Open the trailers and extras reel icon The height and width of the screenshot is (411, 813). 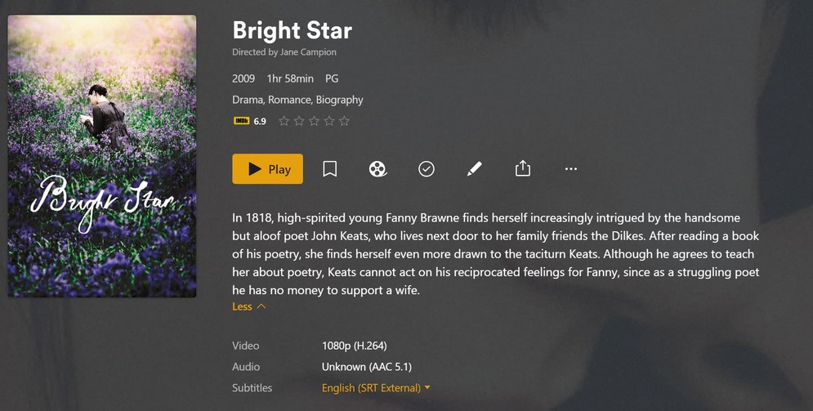click(x=377, y=169)
